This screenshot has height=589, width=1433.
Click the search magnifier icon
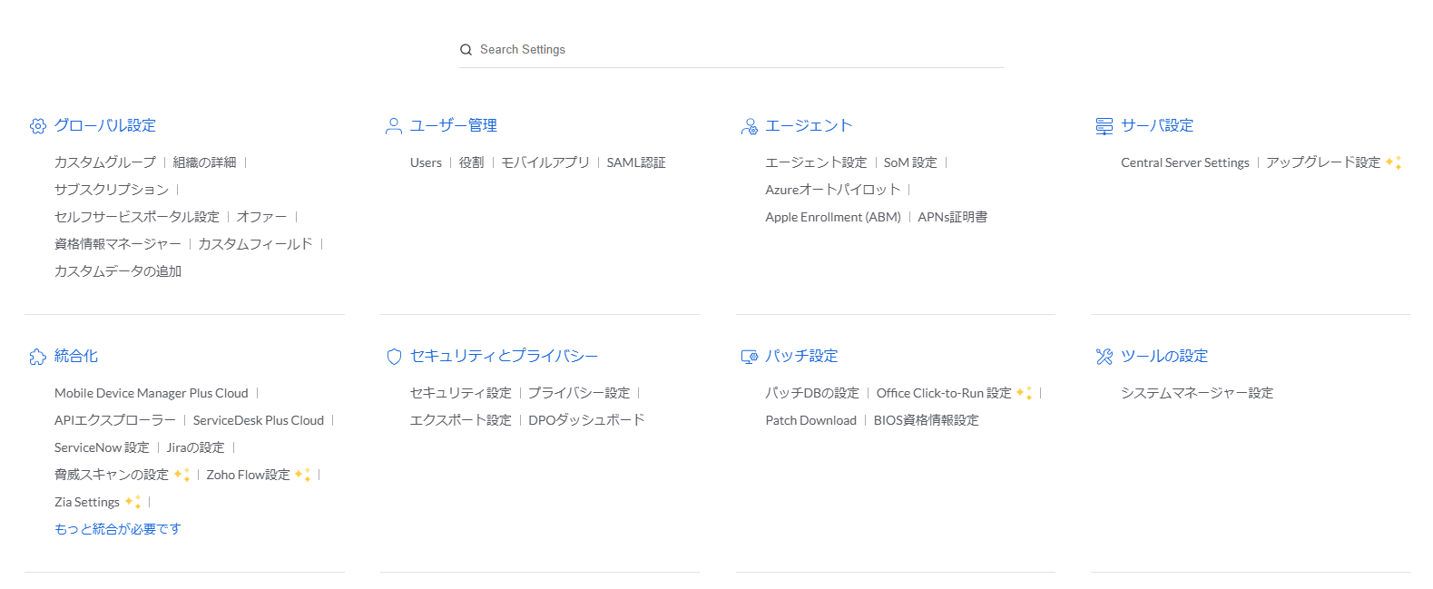[x=466, y=50]
